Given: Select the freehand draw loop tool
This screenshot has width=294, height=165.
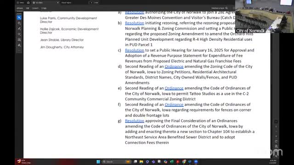Looking at the screenshot, I should click(x=19, y=34).
